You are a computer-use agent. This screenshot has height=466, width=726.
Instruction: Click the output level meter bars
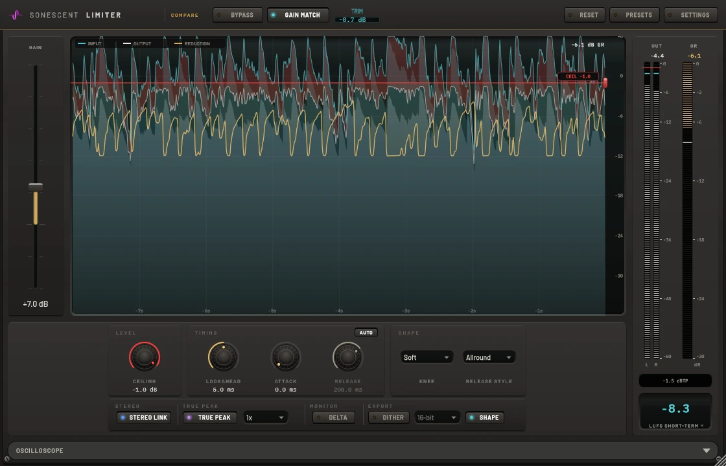[x=652, y=210]
